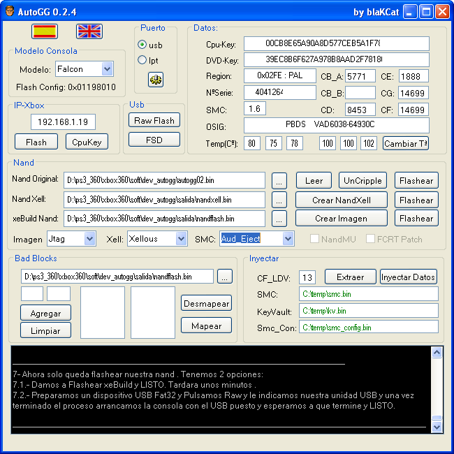Click the DVD-Key field
Viewport: 454px width, 454px height.
pos(337,59)
